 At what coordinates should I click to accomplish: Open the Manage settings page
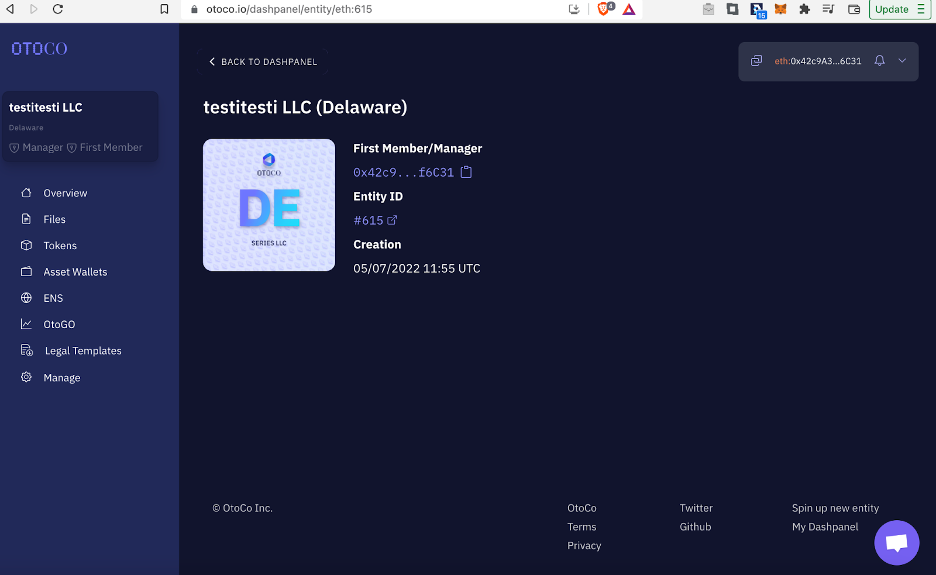point(61,378)
